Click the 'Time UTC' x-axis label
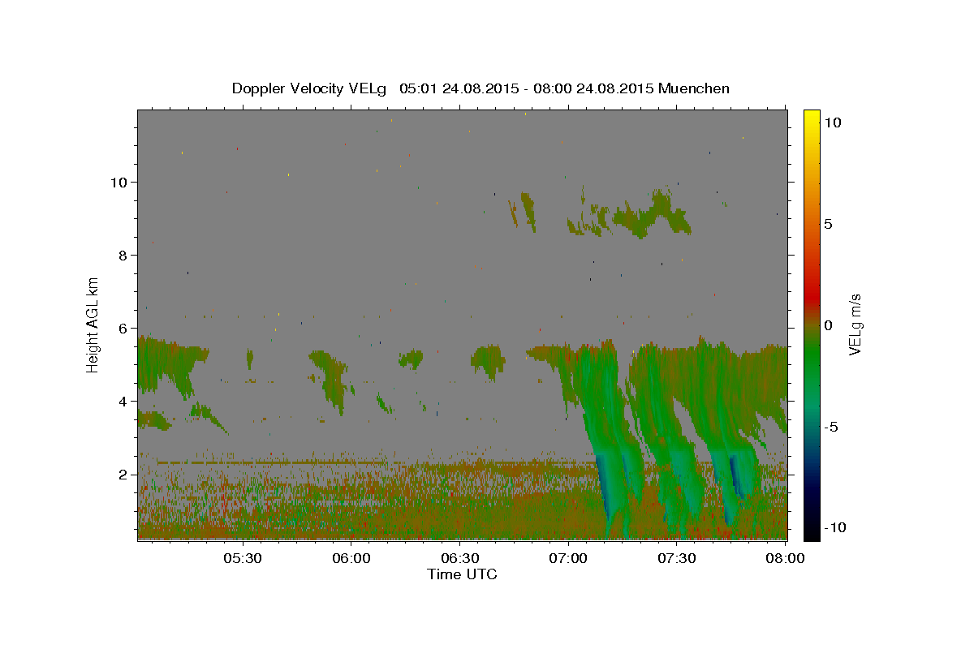The image size is (974, 649). click(462, 574)
